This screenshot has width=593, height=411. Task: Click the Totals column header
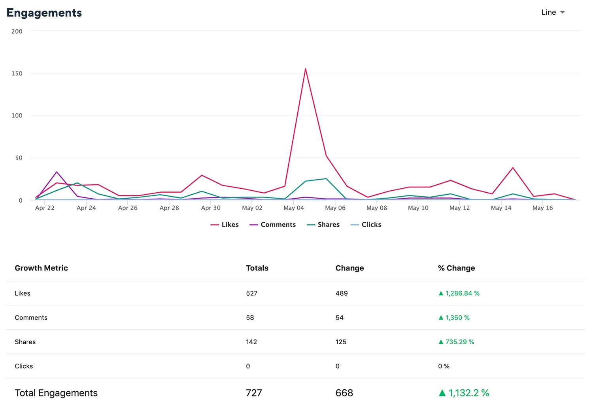click(257, 268)
